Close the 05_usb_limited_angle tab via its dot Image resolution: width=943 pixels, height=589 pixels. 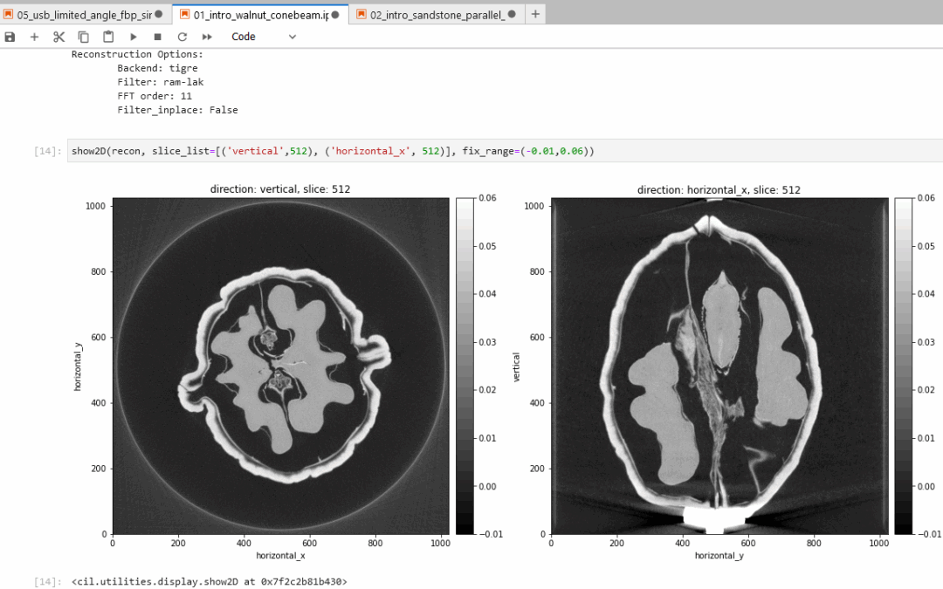pos(159,15)
